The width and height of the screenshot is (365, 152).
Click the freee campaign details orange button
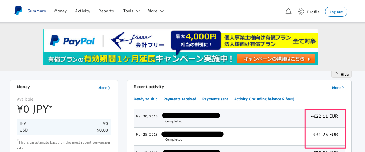[276, 59]
